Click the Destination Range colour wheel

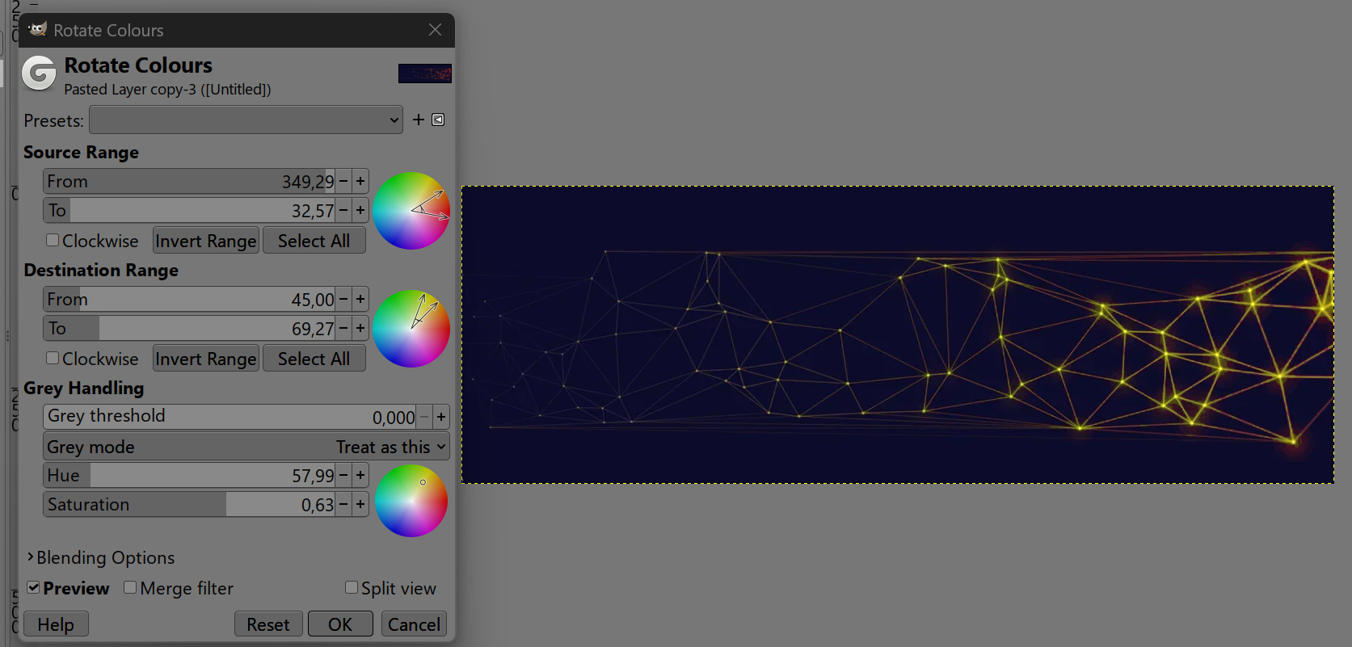coord(411,329)
